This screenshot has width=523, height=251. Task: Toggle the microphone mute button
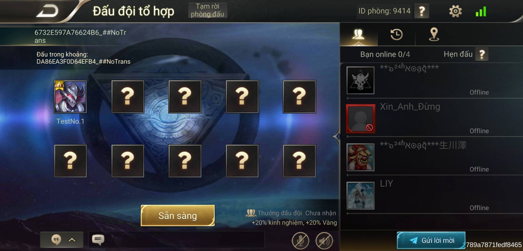click(x=301, y=241)
